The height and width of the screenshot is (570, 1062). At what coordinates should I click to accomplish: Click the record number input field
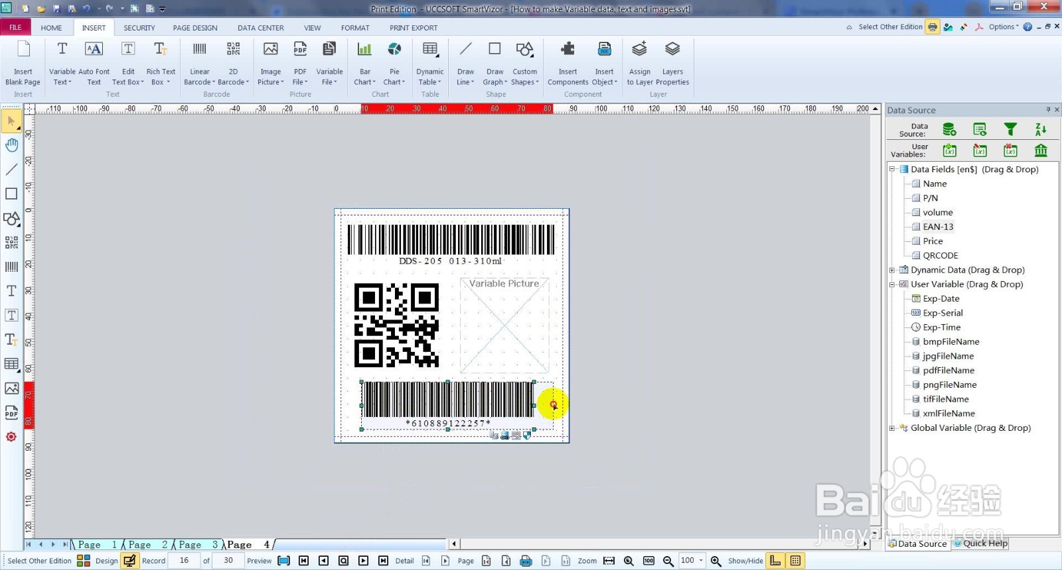(184, 561)
